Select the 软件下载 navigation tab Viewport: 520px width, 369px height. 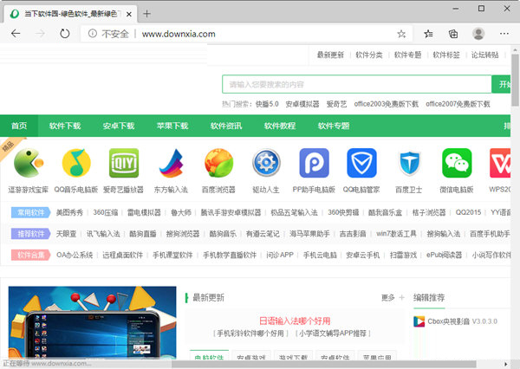tap(65, 126)
